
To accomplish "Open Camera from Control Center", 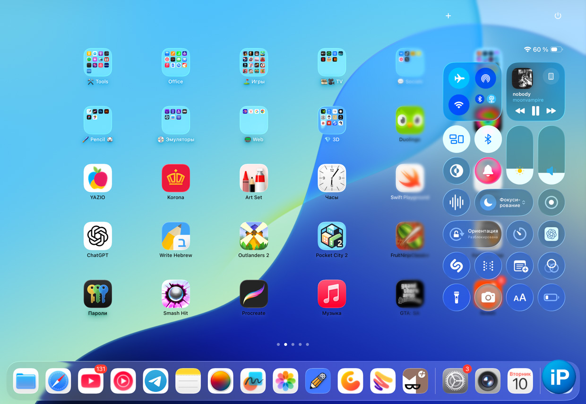I will 488,298.
